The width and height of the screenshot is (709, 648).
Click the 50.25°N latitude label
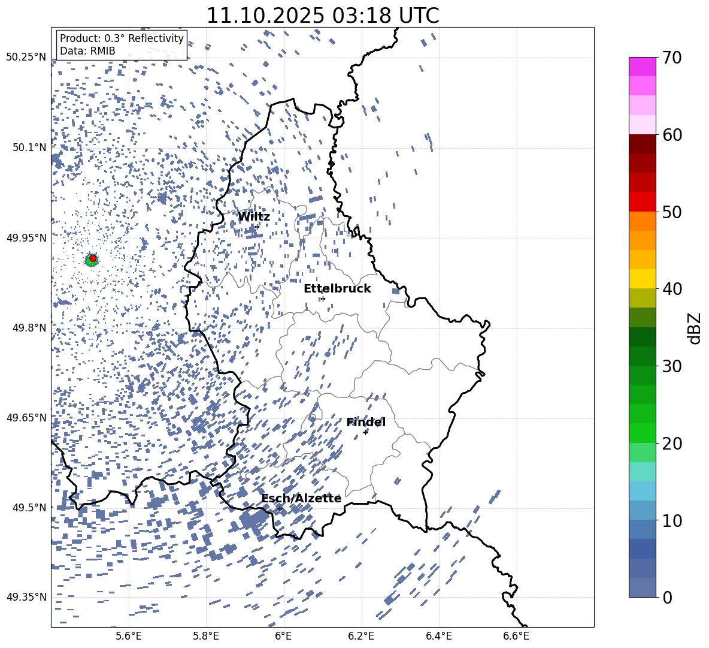pos(26,58)
